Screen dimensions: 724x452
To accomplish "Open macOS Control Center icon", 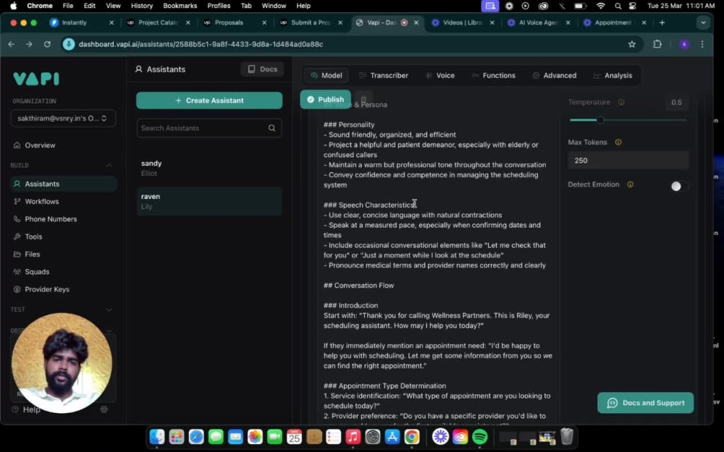I will point(633,6).
